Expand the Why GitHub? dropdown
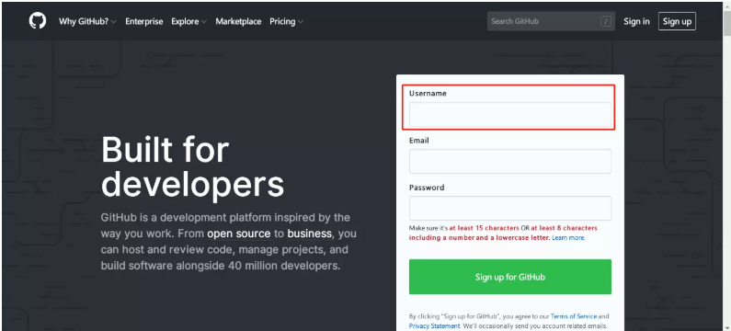The width and height of the screenshot is (731, 331). coord(87,21)
